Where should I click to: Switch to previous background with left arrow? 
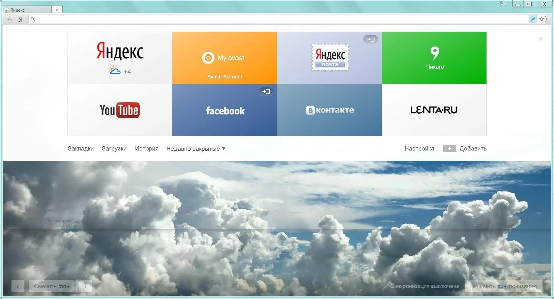pos(18,286)
